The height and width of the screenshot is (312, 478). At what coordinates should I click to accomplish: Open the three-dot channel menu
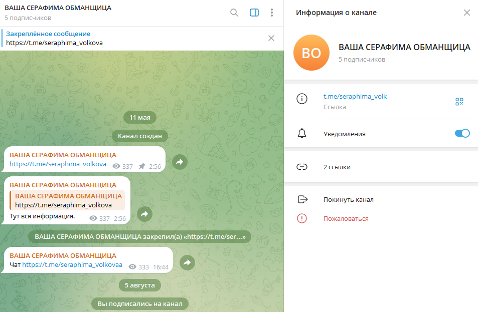tap(271, 13)
